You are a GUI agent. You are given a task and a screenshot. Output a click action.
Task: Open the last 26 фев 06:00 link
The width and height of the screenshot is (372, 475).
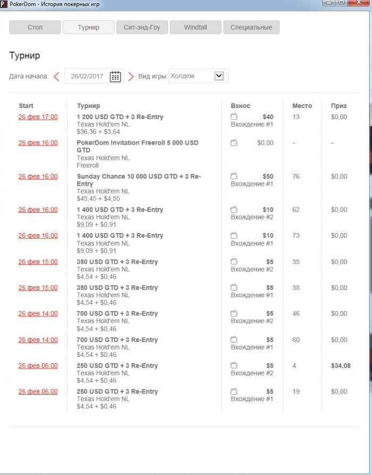coord(38,392)
